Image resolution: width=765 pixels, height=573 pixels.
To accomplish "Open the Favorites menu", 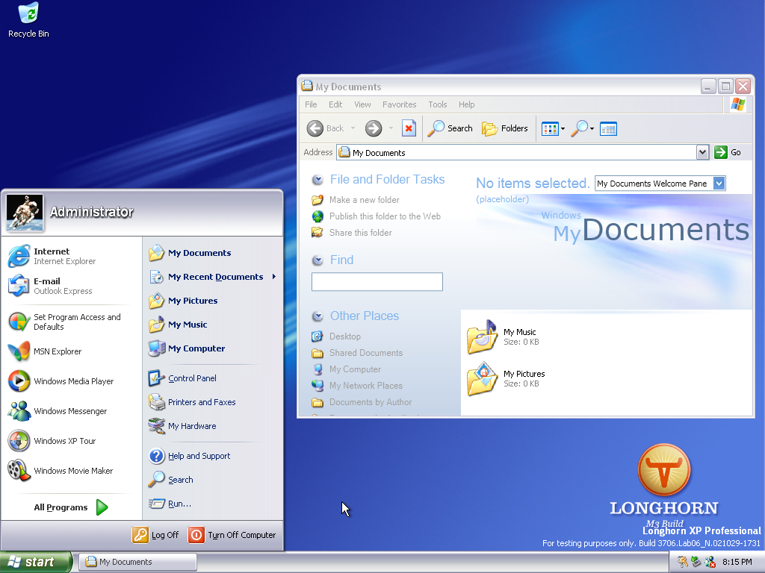I will (399, 104).
